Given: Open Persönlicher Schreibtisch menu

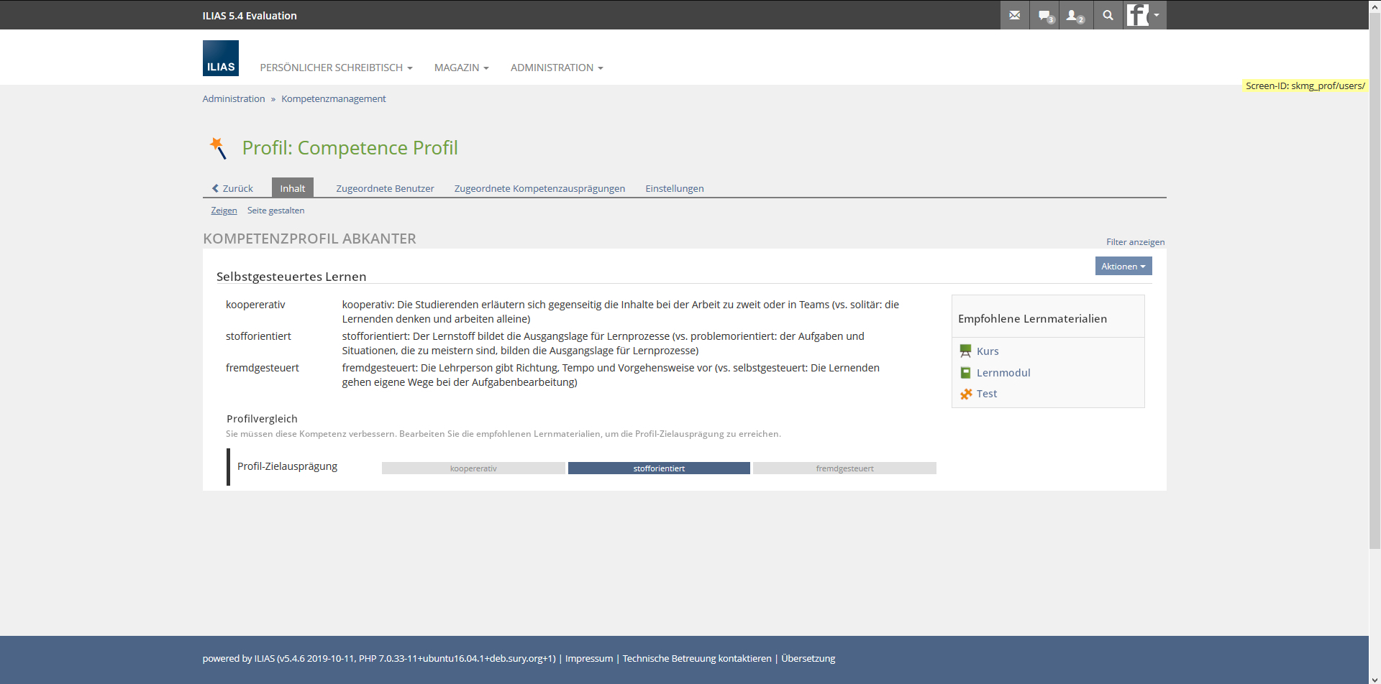Looking at the screenshot, I should click(x=336, y=68).
